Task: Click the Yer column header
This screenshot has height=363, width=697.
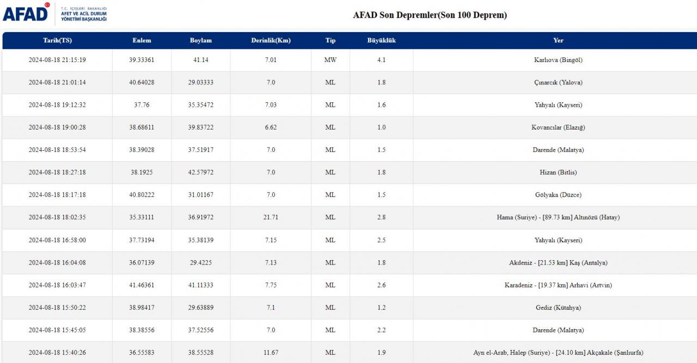Action: tap(558, 41)
